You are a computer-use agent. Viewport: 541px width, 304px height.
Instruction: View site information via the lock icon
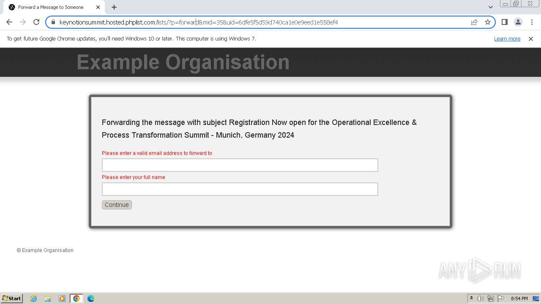[x=53, y=22]
